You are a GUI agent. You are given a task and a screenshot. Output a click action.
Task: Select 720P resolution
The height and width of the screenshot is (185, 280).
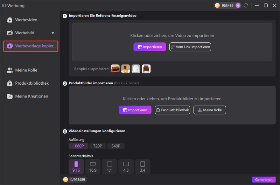98,146
